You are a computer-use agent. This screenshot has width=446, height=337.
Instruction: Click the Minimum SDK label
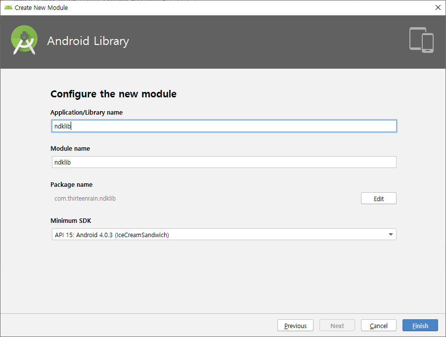coord(71,221)
